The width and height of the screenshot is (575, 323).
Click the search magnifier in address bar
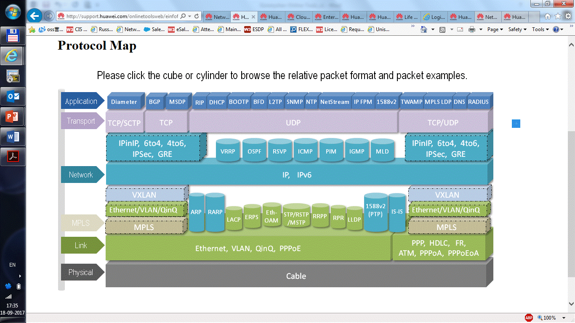point(183,16)
